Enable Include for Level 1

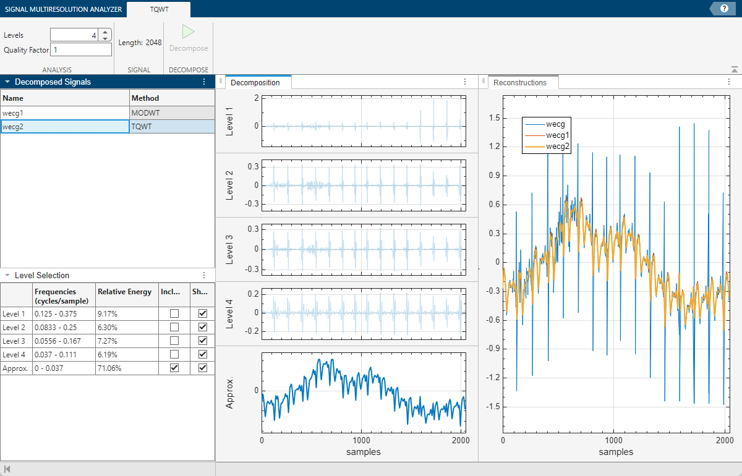[x=174, y=313]
